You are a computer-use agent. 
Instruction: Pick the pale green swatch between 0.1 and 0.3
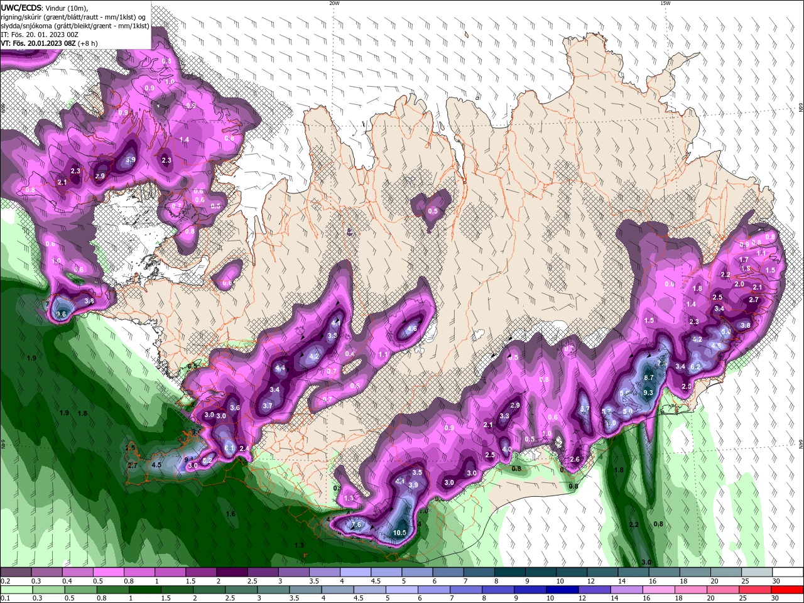pyautogui.click(x=16, y=590)
